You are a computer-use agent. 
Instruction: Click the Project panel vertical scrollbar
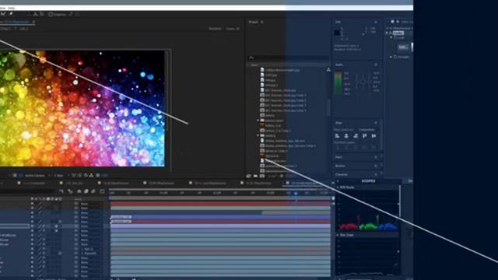click(328, 108)
